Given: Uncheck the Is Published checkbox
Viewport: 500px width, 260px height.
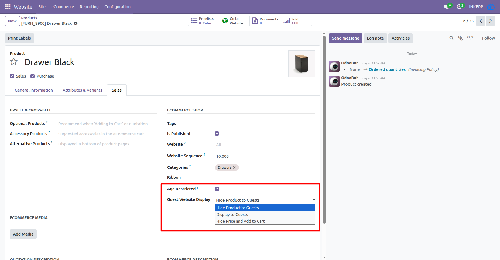Looking at the screenshot, I should point(217,134).
